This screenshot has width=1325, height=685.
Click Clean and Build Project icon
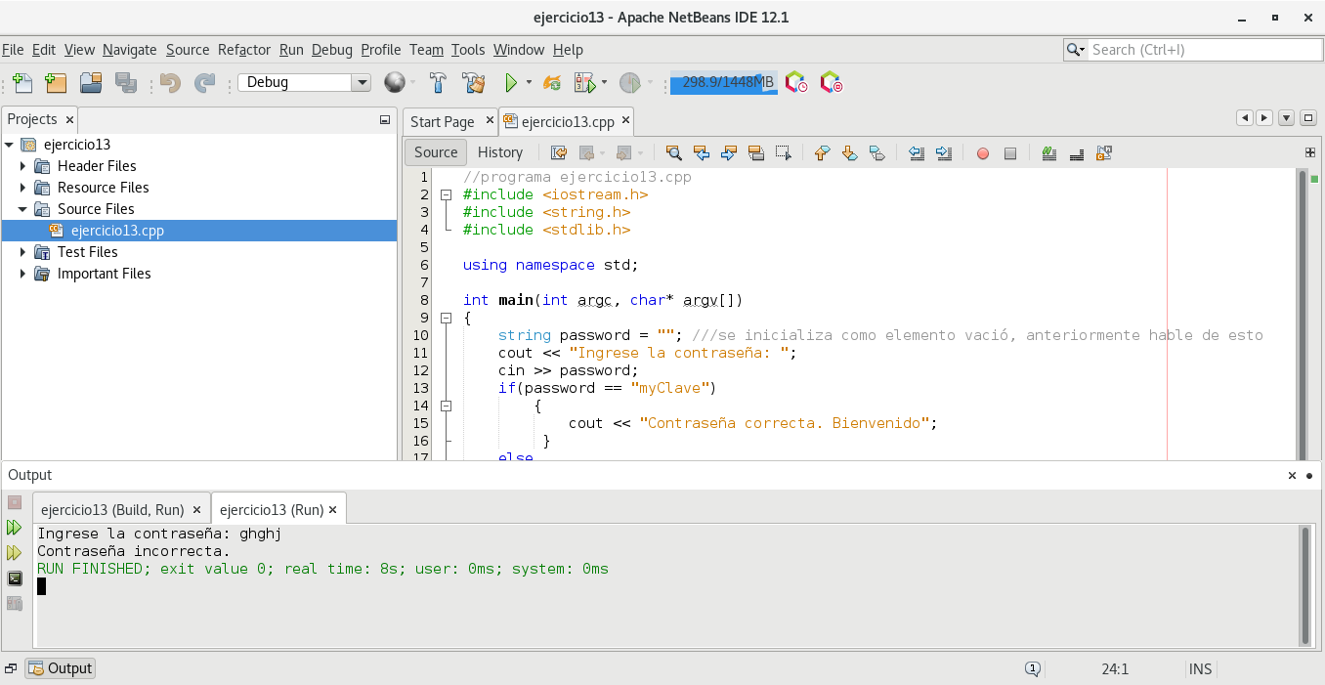(x=473, y=83)
